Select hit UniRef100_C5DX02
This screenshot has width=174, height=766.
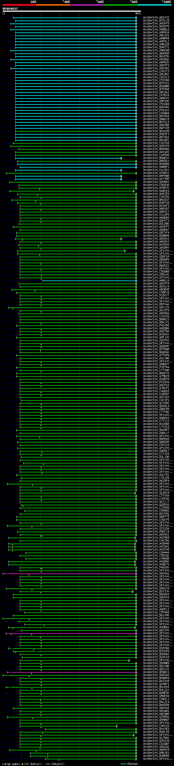(x=156, y=556)
